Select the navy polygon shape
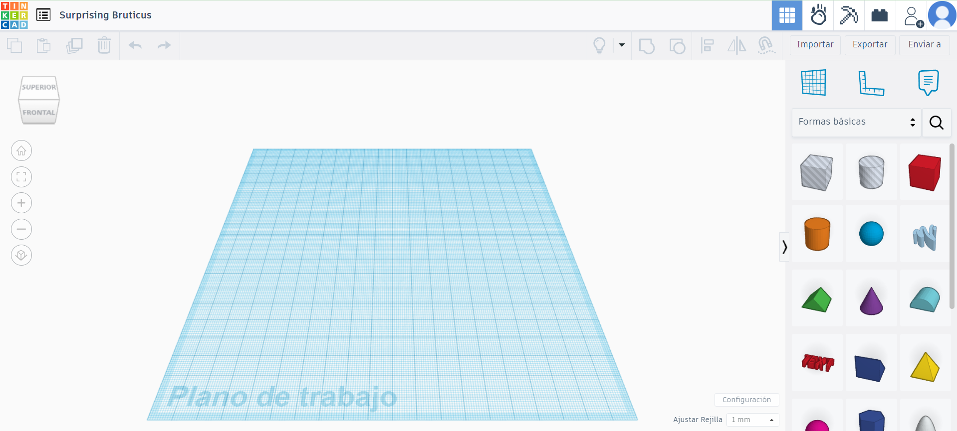 pyautogui.click(x=871, y=421)
